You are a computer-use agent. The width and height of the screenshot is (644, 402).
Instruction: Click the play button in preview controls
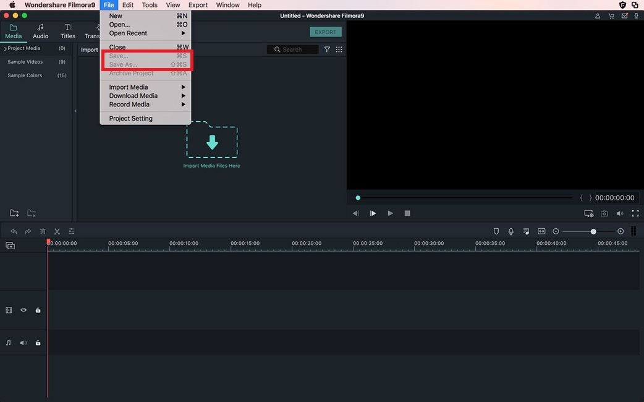click(x=390, y=213)
